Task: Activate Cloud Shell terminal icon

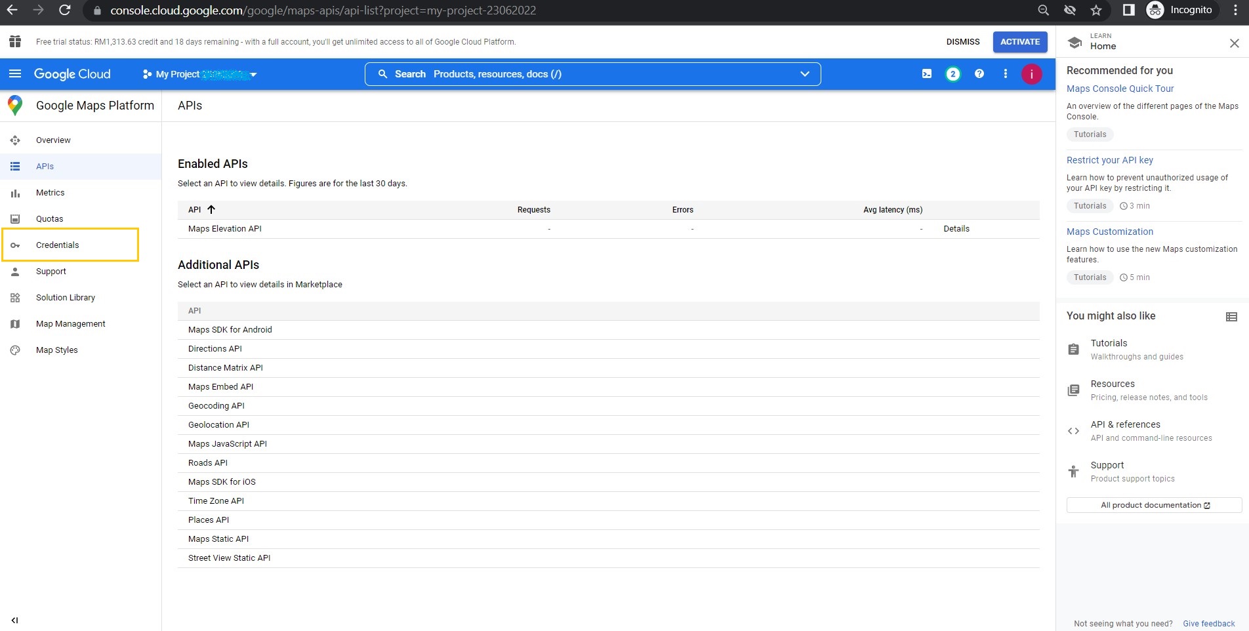Action: 927,74
